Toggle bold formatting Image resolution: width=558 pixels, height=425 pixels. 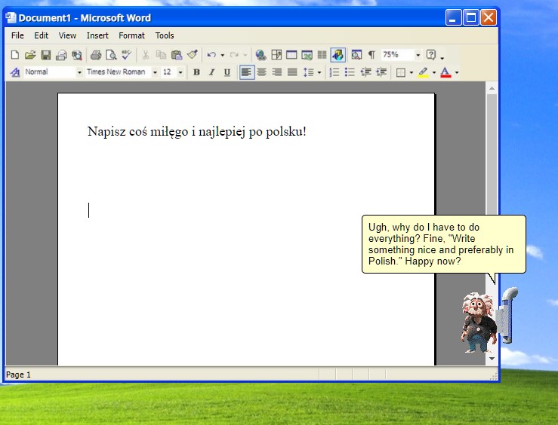pos(196,72)
